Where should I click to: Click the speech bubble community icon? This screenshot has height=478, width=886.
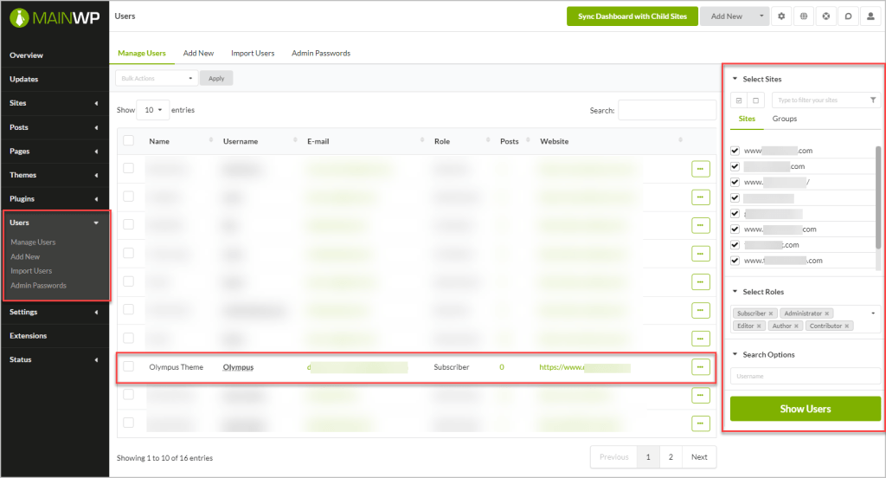pos(848,16)
